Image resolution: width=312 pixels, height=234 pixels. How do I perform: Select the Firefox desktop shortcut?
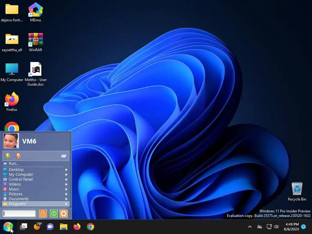(x=12, y=101)
